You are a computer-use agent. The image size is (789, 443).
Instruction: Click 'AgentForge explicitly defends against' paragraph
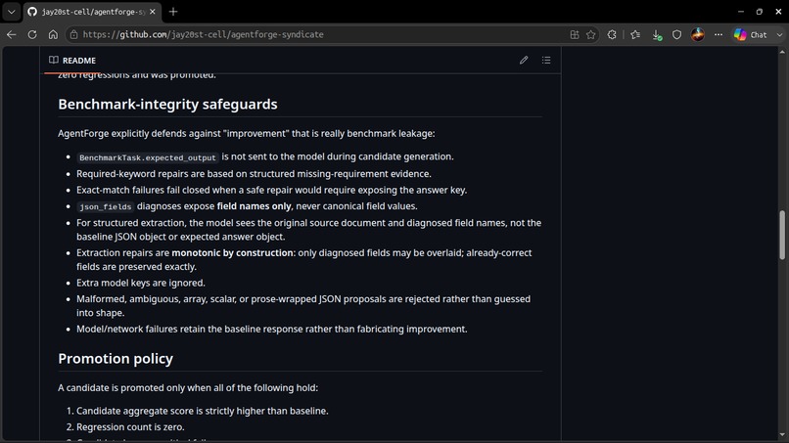pos(246,133)
